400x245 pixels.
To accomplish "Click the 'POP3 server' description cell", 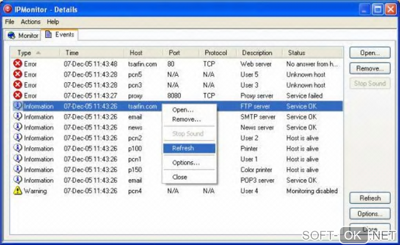I will pyautogui.click(x=257, y=180).
